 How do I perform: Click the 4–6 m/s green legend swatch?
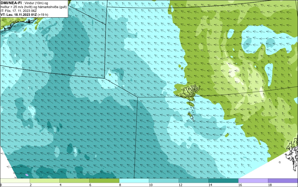pyautogui.click(x=74, y=181)
